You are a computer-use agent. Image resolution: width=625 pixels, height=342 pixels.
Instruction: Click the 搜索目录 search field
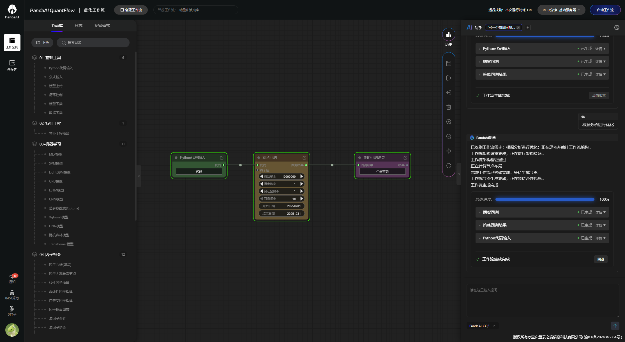click(93, 43)
